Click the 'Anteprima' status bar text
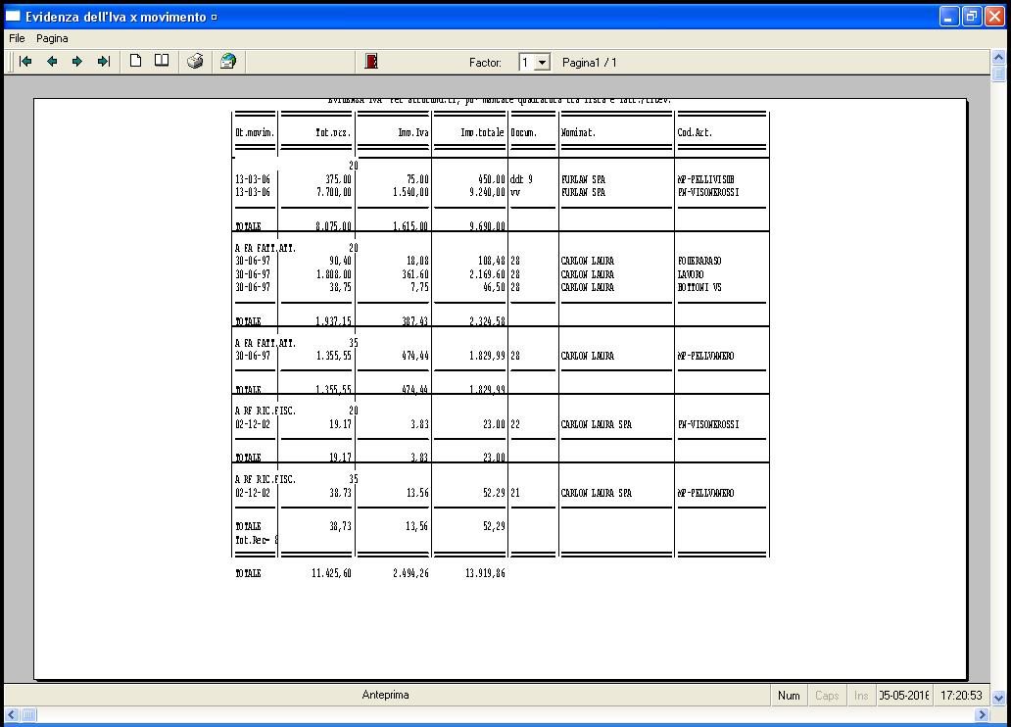The width and height of the screenshot is (1011, 727). click(x=386, y=695)
